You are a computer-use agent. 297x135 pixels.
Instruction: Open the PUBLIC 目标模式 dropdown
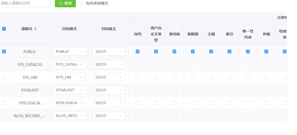[69, 52]
